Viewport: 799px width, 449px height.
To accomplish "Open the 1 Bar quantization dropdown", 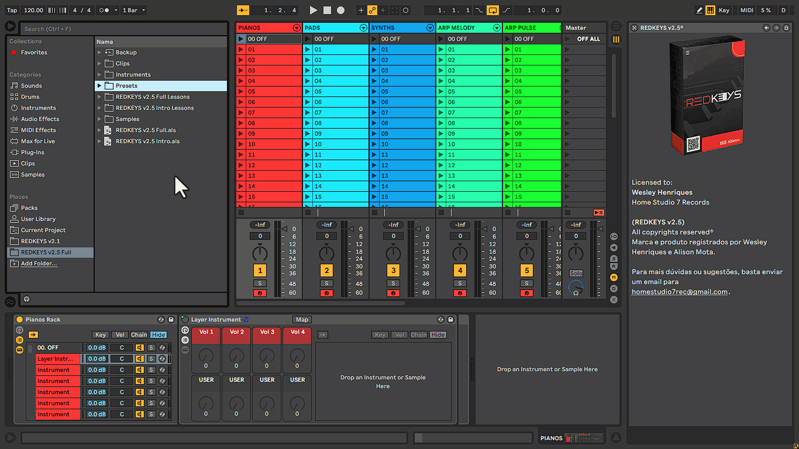I will pos(136,10).
